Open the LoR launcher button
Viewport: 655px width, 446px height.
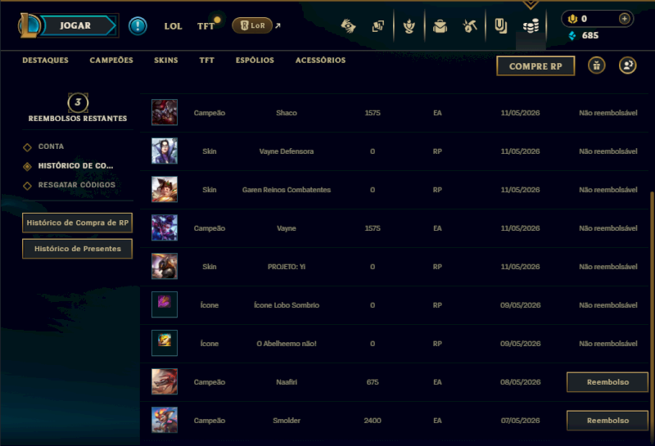pos(252,25)
